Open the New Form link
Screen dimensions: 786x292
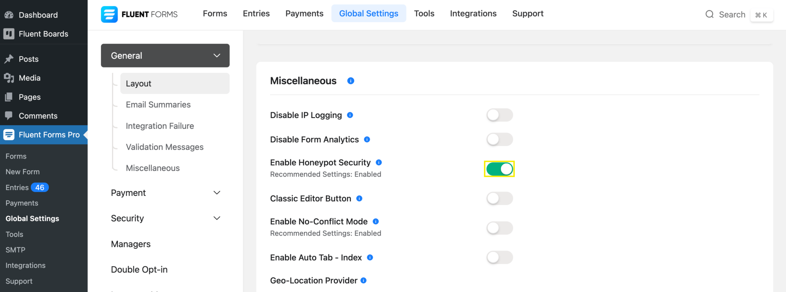(22, 171)
